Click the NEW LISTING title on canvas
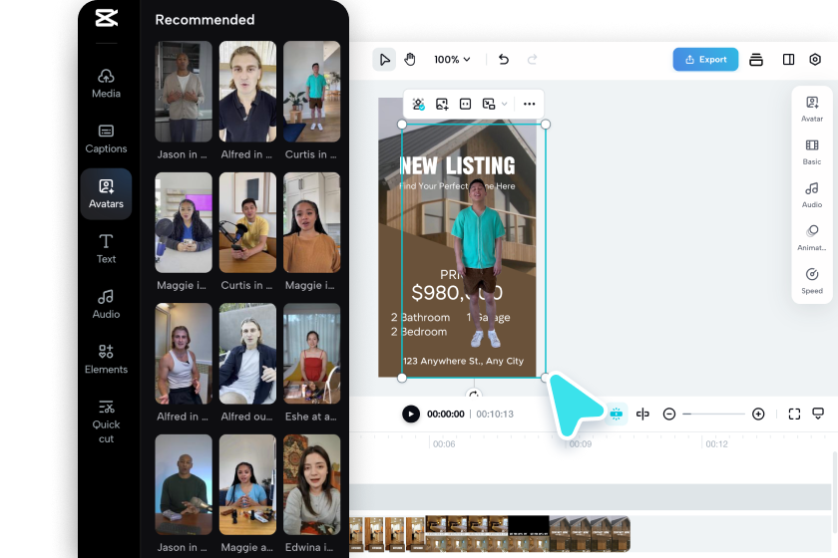 coord(458,165)
